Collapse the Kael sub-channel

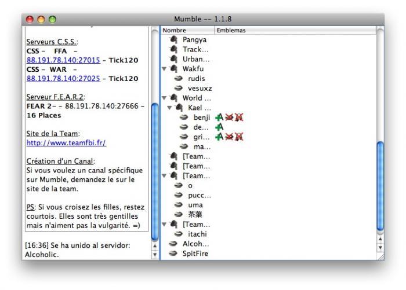(169, 108)
